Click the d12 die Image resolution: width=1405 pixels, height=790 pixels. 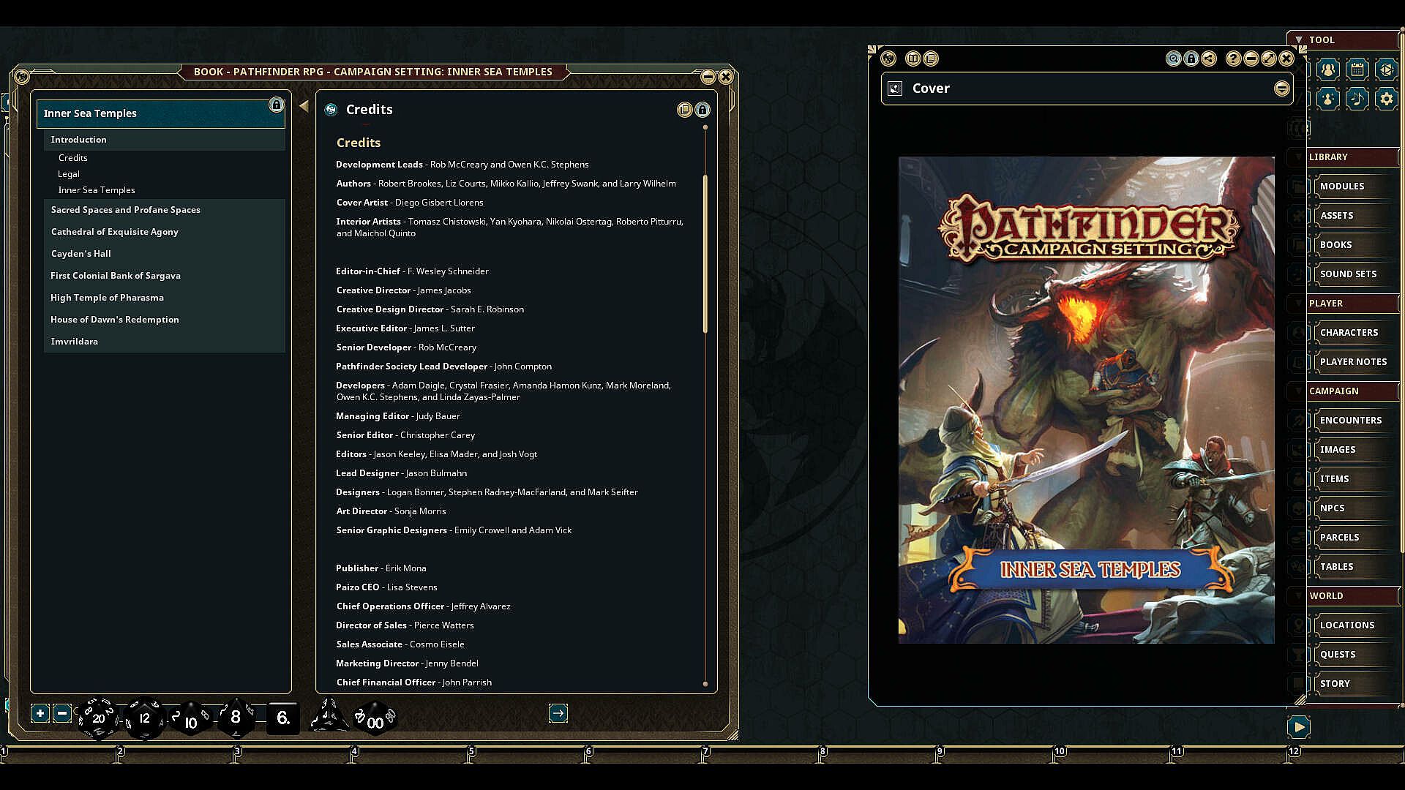coord(144,718)
